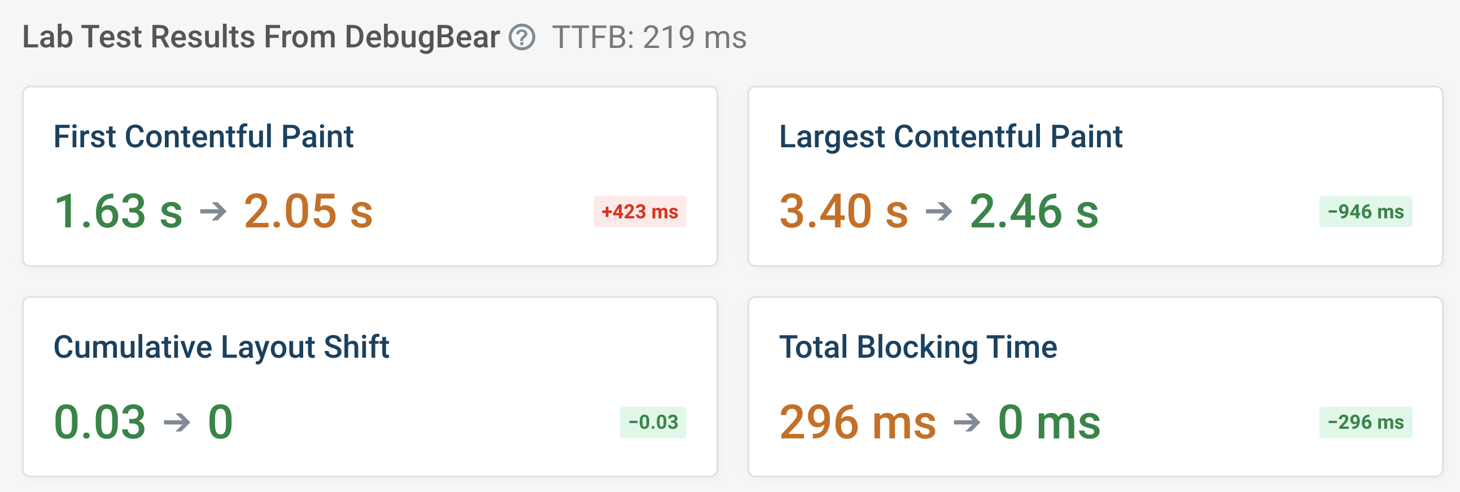Click the arrow between 3.40 s and 2.46 s
Image resolution: width=1460 pixels, height=492 pixels.
(938, 212)
